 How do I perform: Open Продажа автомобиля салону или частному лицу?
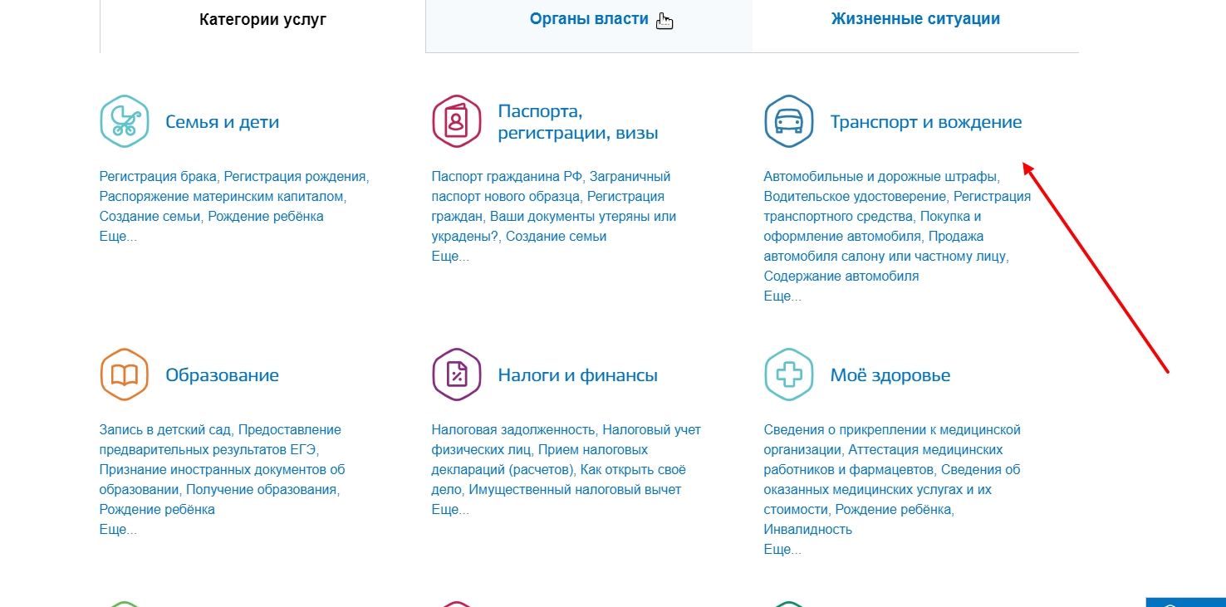click(886, 247)
